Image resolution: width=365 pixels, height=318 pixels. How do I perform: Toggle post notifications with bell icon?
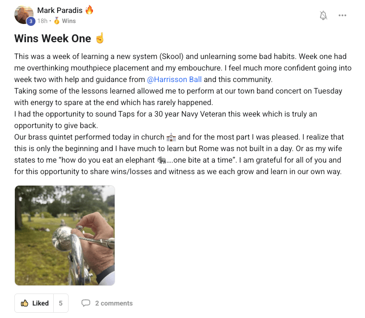(323, 15)
